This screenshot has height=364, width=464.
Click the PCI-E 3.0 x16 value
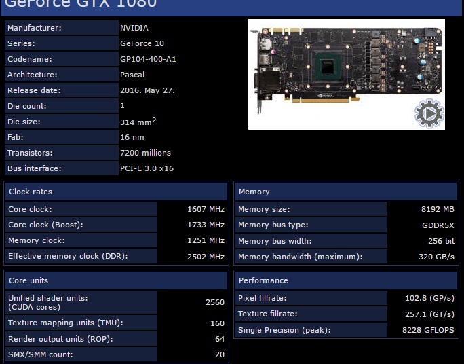(147, 168)
